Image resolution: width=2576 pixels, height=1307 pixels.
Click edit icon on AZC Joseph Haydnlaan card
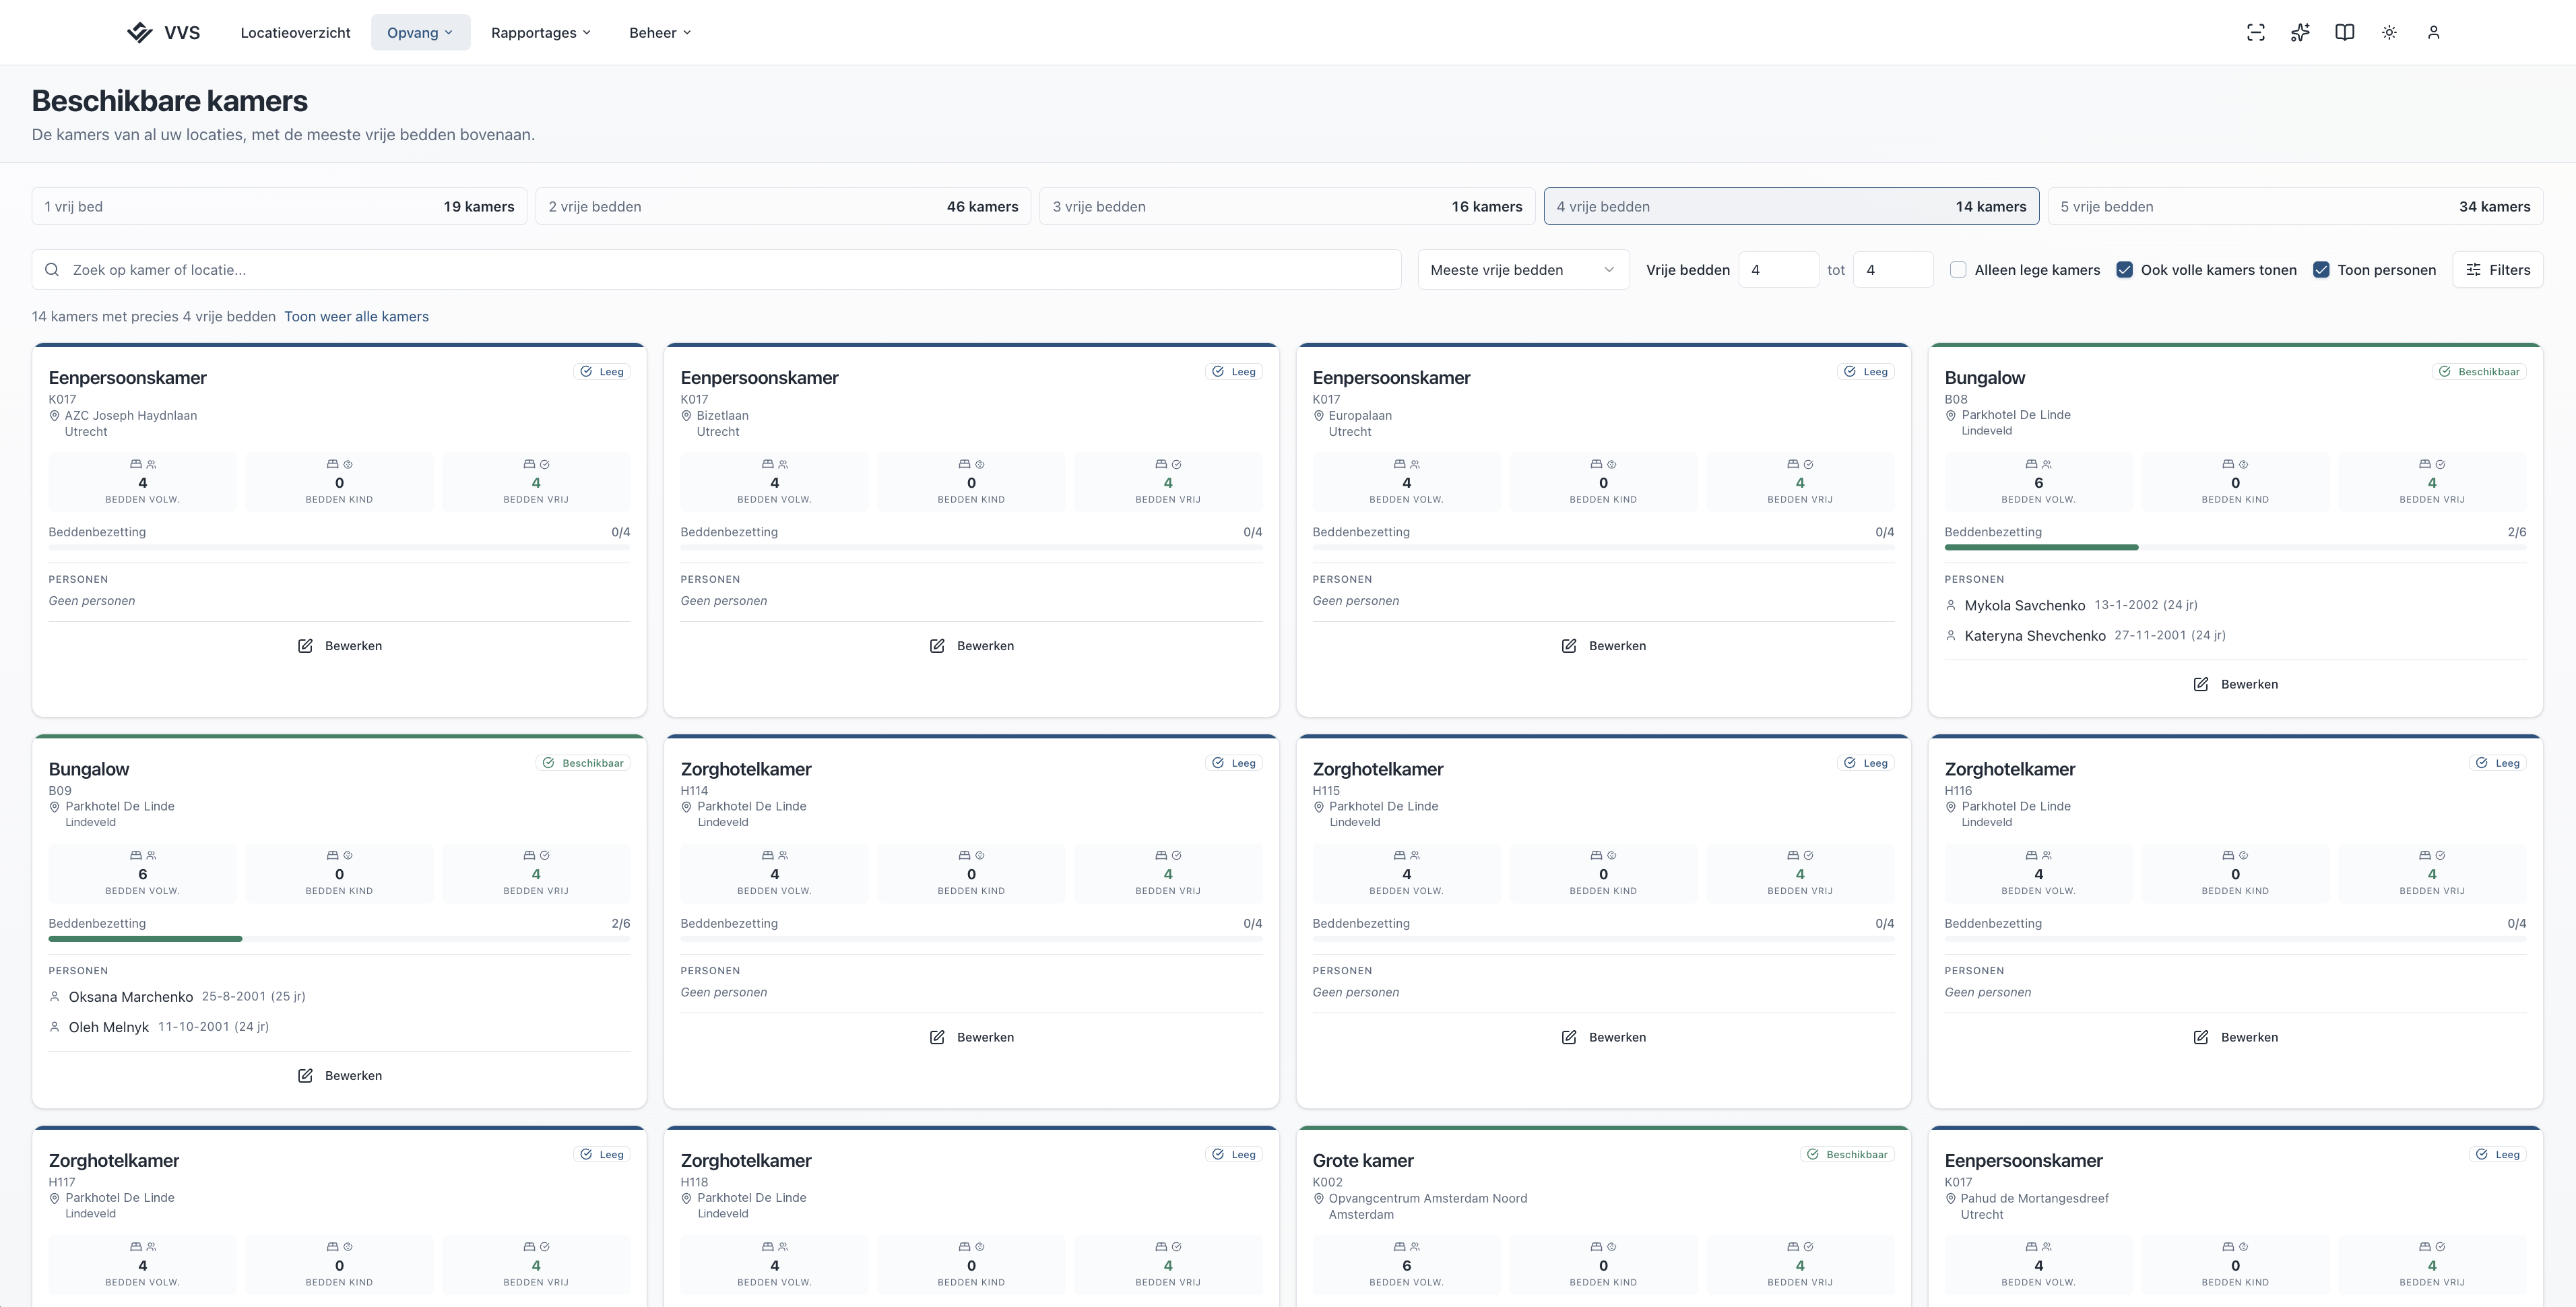coord(305,646)
